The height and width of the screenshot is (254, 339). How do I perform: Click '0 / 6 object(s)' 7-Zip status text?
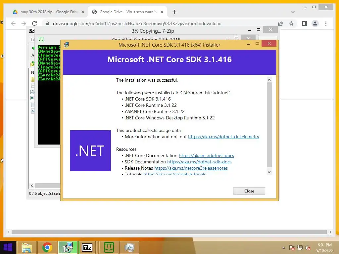[45, 193]
